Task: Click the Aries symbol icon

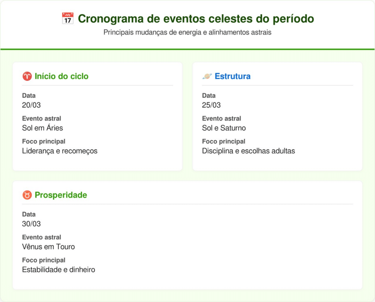Action: 27,76
